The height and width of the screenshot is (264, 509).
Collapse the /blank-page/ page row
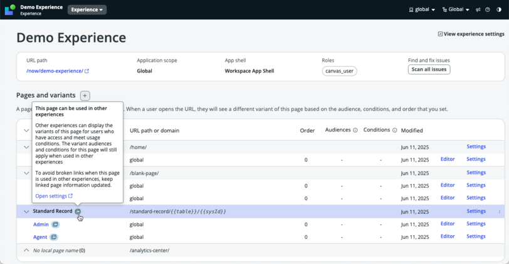(x=26, y=173)
